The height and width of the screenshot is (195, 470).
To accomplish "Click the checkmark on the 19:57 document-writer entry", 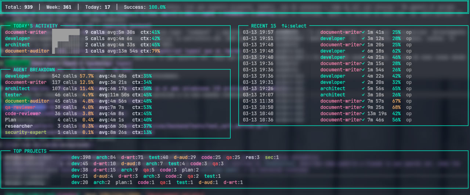I will tap(363, 32).
